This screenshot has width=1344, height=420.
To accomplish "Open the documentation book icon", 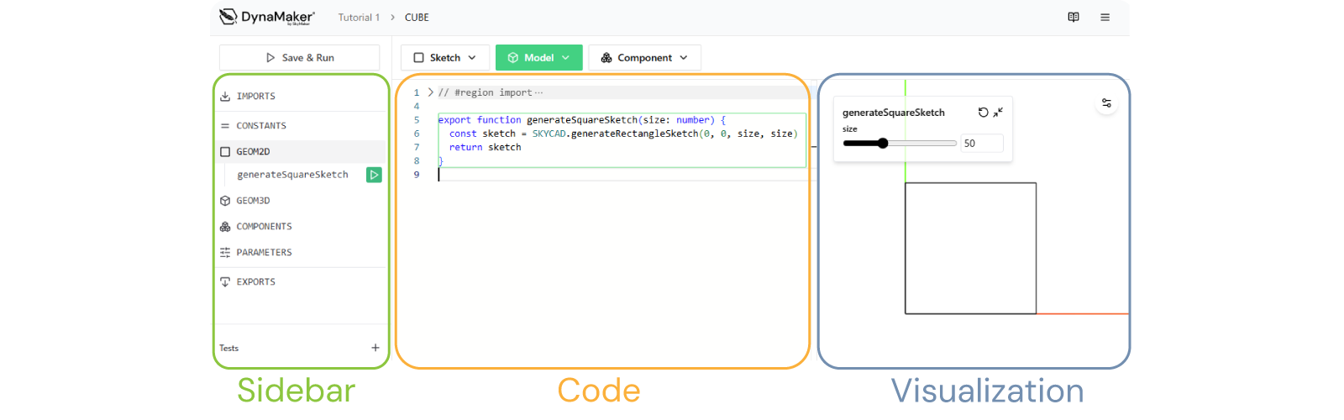I will pos(1074,17).
